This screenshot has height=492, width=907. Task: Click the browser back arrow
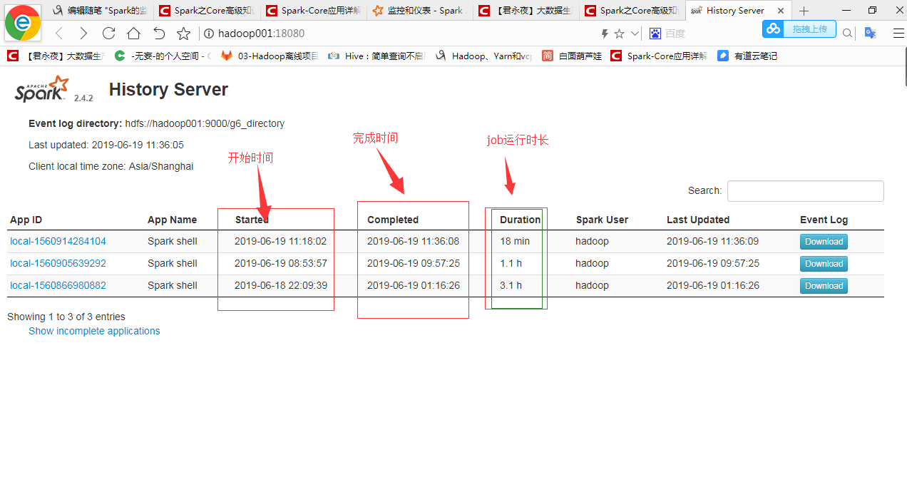[x=59, y=34]
